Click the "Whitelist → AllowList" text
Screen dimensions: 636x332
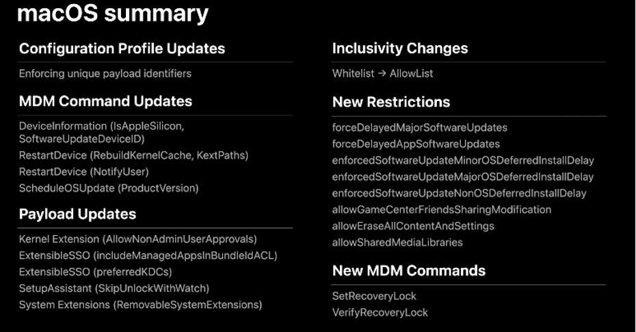pos(382,73)
